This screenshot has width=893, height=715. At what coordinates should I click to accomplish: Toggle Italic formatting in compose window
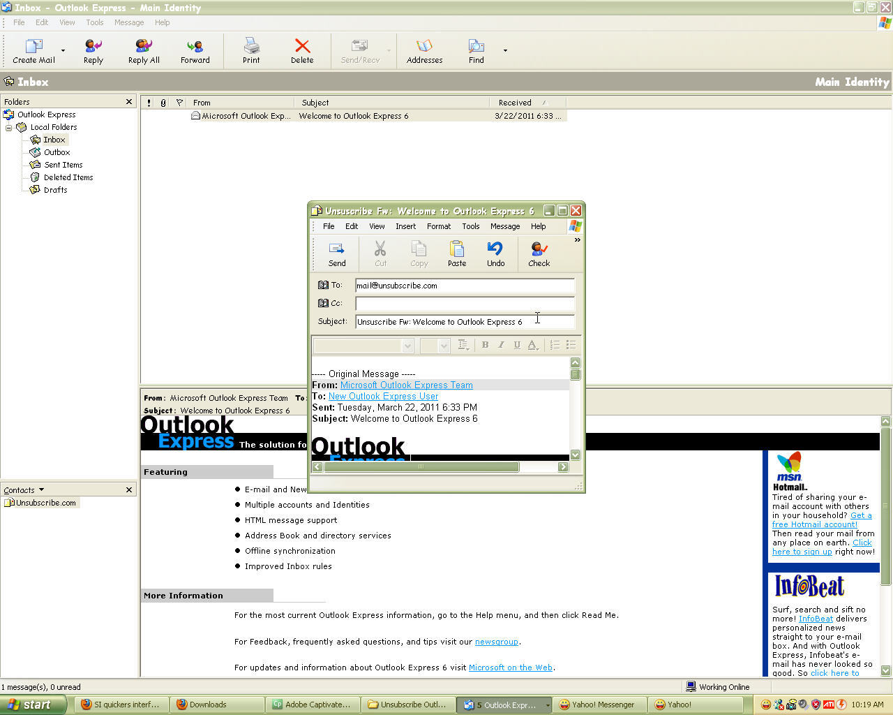(x=501, y=345)
